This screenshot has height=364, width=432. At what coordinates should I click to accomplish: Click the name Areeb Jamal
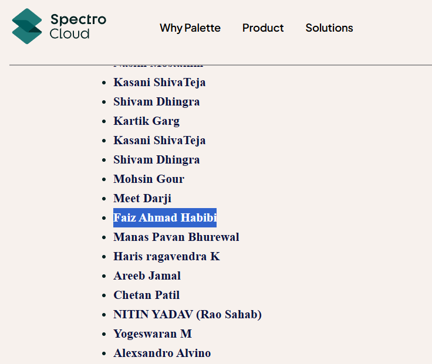click(x=147, y=276)
